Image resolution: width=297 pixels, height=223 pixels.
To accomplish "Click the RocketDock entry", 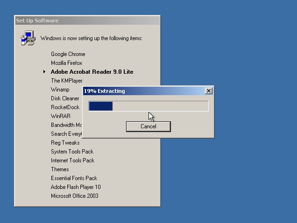I will point(65,107).
